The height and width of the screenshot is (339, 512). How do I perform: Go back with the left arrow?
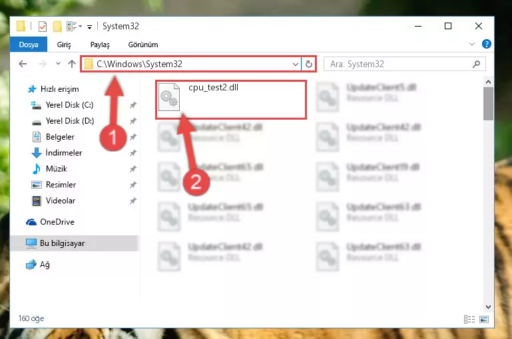point(23,64)
